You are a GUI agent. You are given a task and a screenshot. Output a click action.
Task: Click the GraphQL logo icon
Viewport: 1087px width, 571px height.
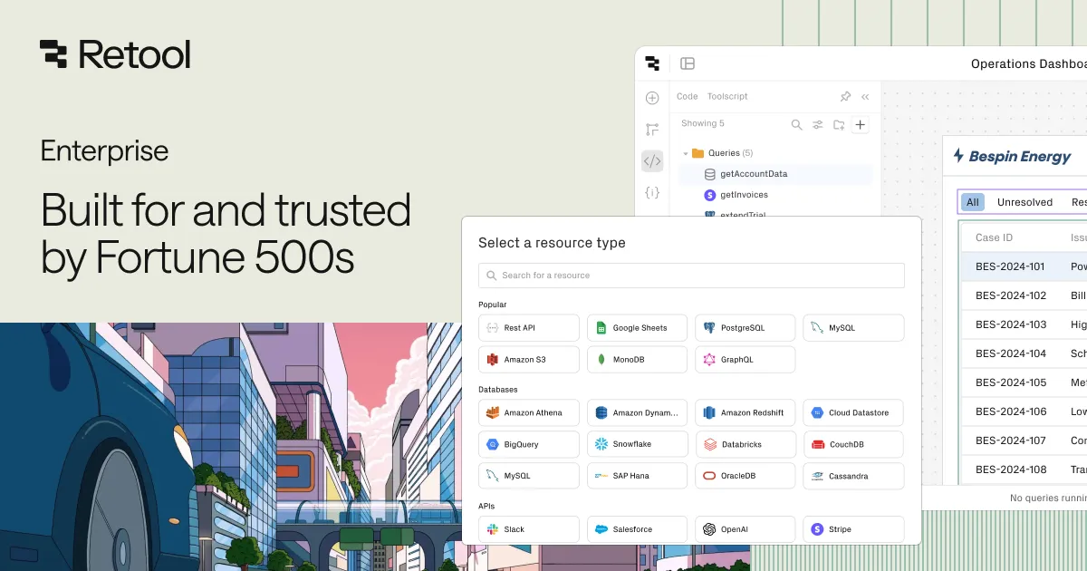click(x=709, y=360)
